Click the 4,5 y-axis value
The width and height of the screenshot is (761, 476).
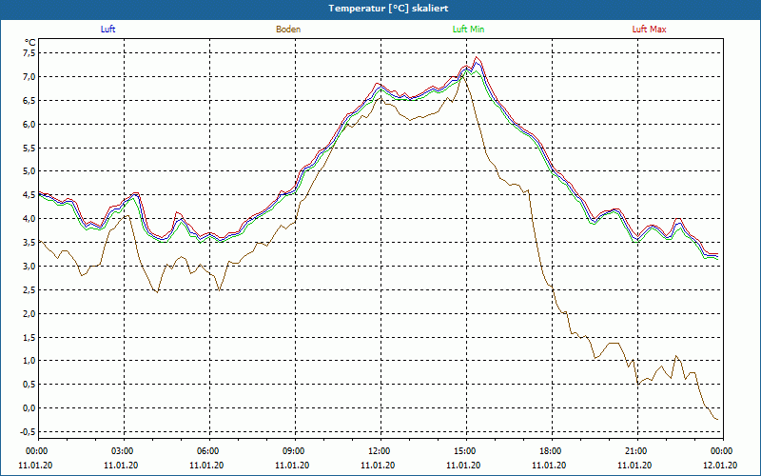click(x=29, y=195)
